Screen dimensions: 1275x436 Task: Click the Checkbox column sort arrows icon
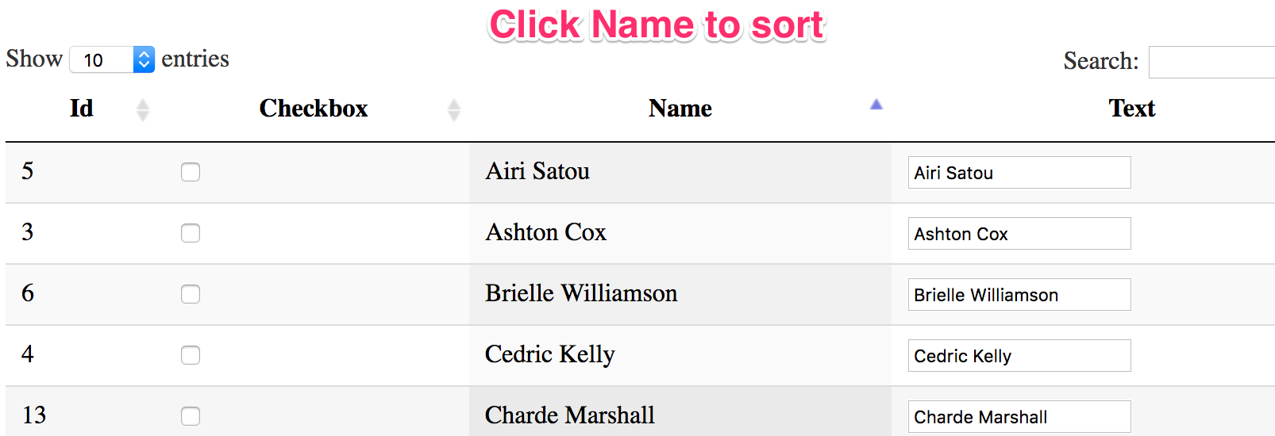pyautogui.click(x=454, y=109)
